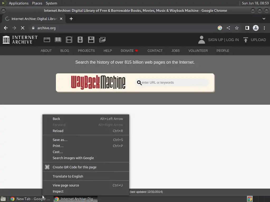
Task: Click the QR code icon in the context menu
Action: coord(47,167)
